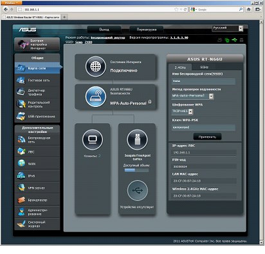Image resolution: width=265 pixels, height=254 pixels.
Task: Open the ЛВС LAN settings
Action: (37, 151)
